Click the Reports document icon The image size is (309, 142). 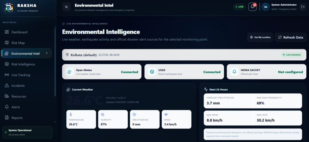7,117
